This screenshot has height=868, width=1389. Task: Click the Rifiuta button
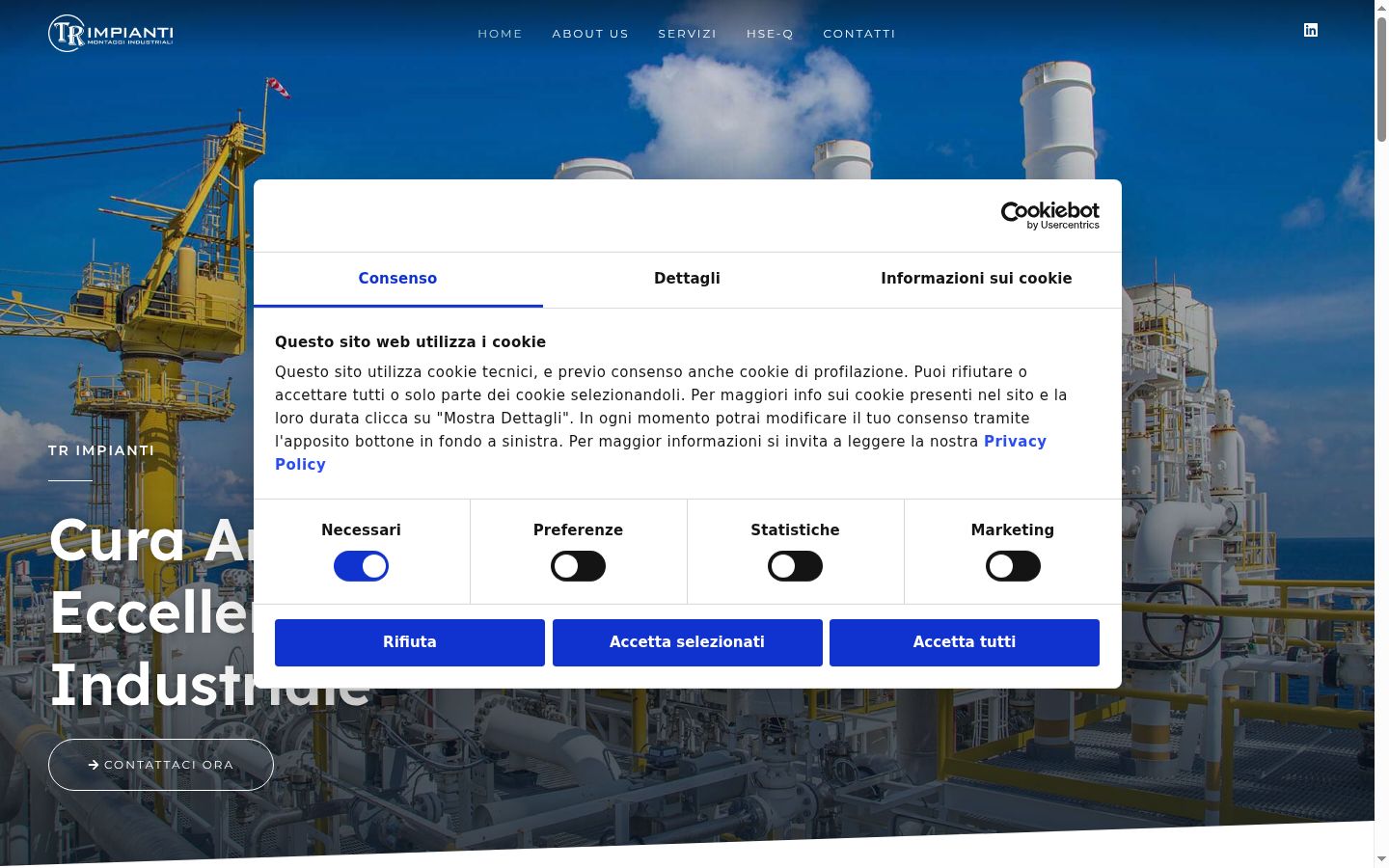(x=410, y=642)
